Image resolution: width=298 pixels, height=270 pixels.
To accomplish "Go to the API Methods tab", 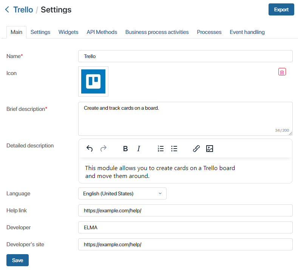I will click(x=102, y=32).
